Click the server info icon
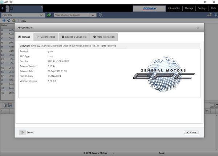 tap(22, 132)
